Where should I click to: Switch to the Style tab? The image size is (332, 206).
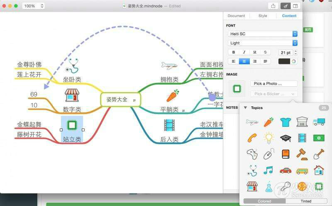click(x=263, y=16)
